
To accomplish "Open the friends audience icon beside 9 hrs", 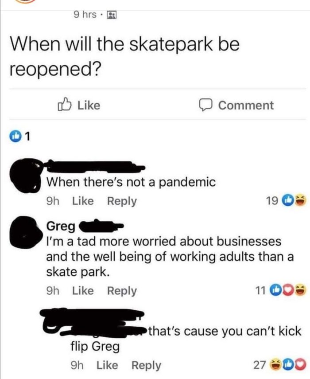I will coord(112,15).
